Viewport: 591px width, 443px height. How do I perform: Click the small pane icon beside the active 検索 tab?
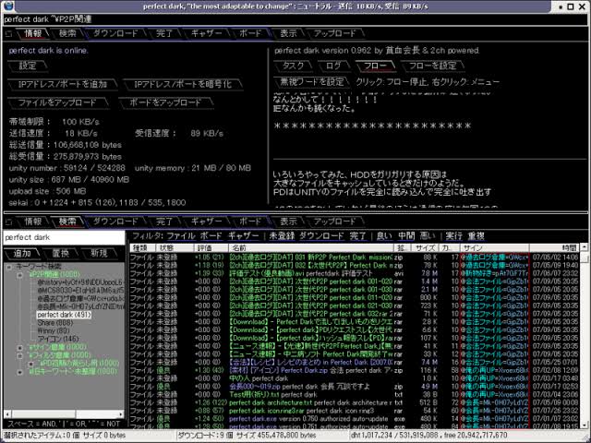(x=8, y=221)
